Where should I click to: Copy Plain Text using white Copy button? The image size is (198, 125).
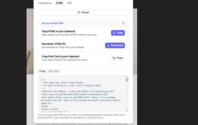coord(118,58)
